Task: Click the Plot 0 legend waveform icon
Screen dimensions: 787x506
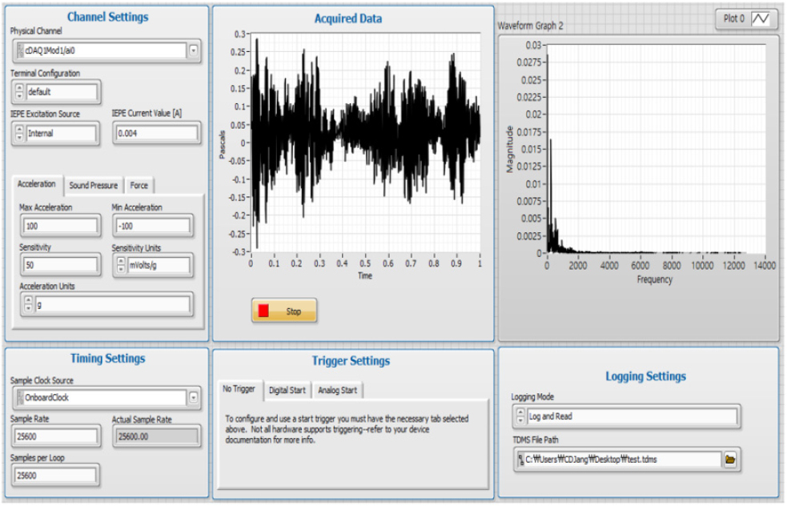Action: [760, 19]
